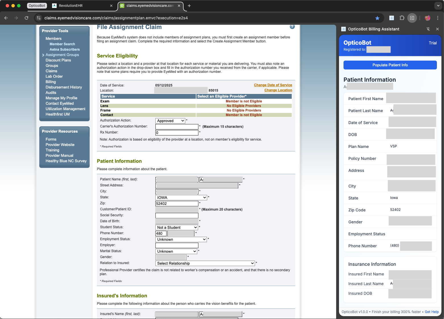
Task: Pin the OpticoBot side panel
Action: 428,29
